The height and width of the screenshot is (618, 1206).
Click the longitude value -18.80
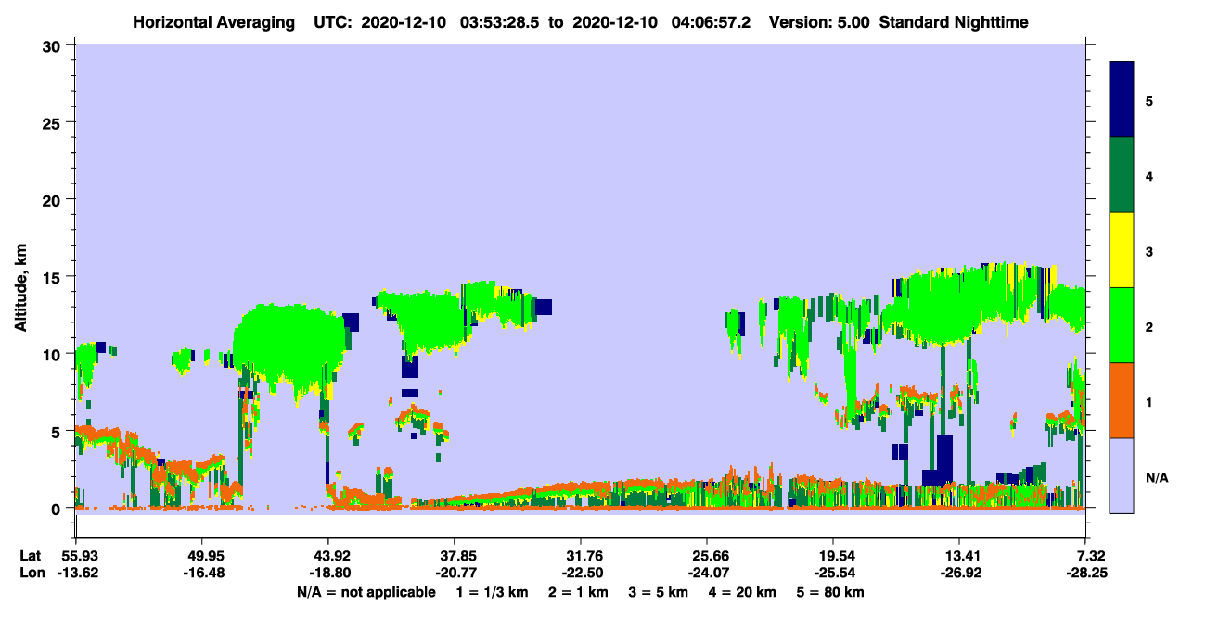point(328,574)
